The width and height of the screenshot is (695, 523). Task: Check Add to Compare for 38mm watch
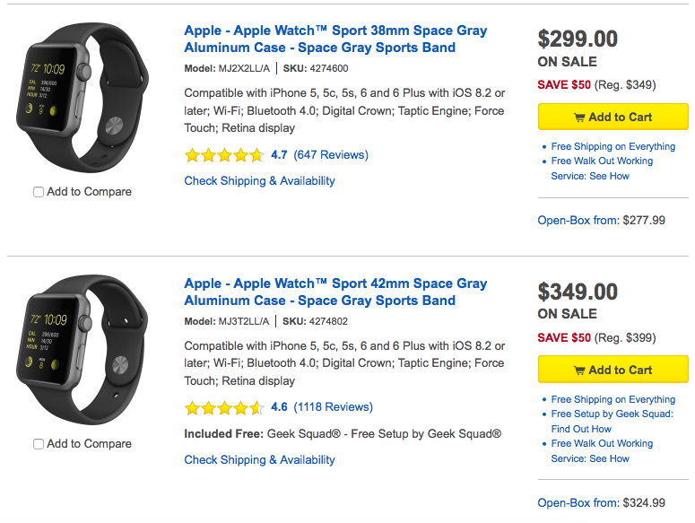pyautogui.click(x=39, y=192)
